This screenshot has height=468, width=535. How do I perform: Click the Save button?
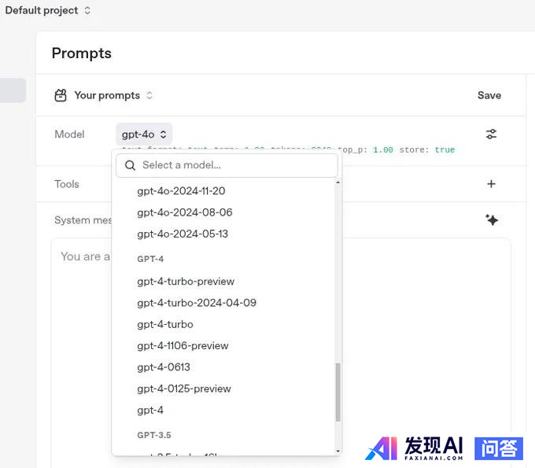point(489,95)
